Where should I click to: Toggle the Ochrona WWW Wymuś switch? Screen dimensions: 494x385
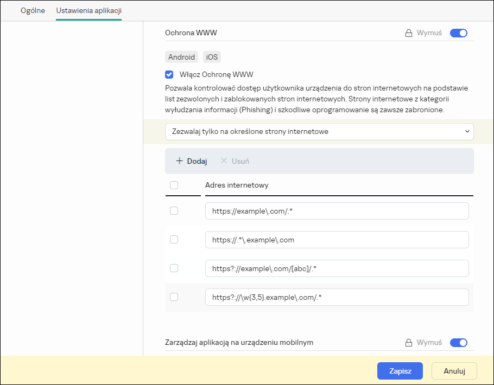click(459, 33)
